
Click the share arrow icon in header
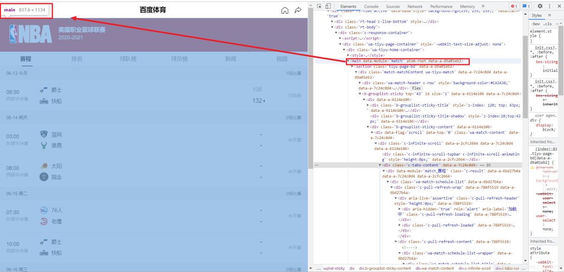coord(298,10)
